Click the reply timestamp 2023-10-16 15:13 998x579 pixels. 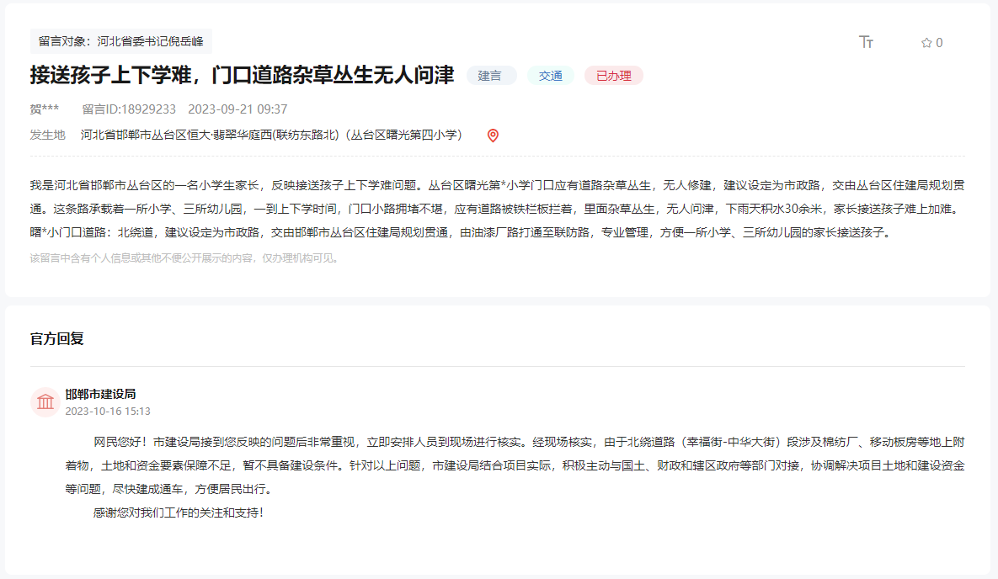point(108,412)
